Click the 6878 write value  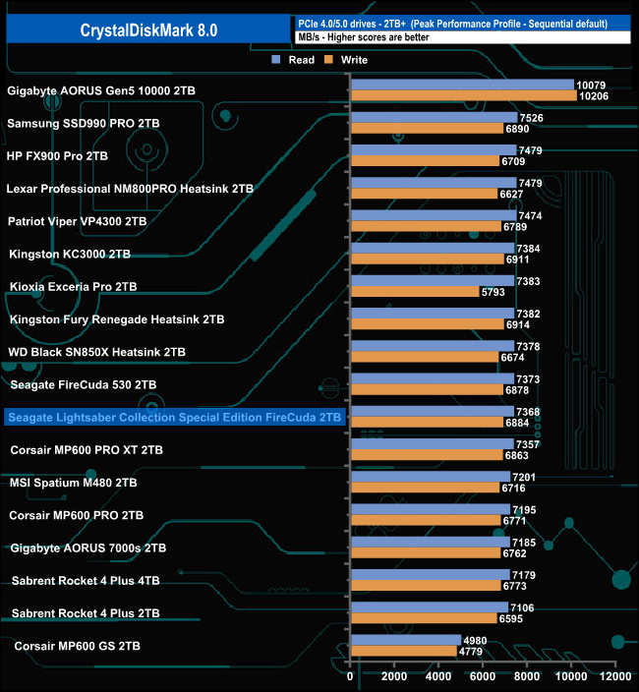click(x=517, y=390)
